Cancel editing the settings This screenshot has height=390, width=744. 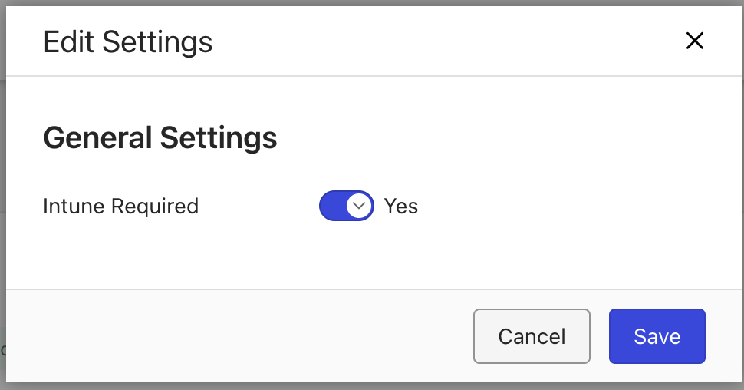(532, 336)
